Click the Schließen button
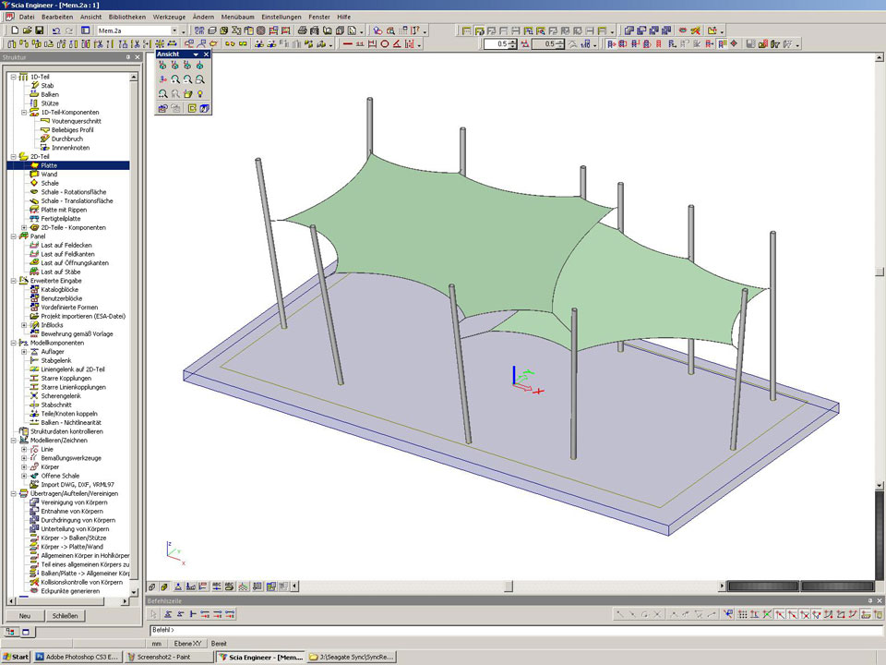The height and width of the screenshot is (665, 886). point(65,615)
